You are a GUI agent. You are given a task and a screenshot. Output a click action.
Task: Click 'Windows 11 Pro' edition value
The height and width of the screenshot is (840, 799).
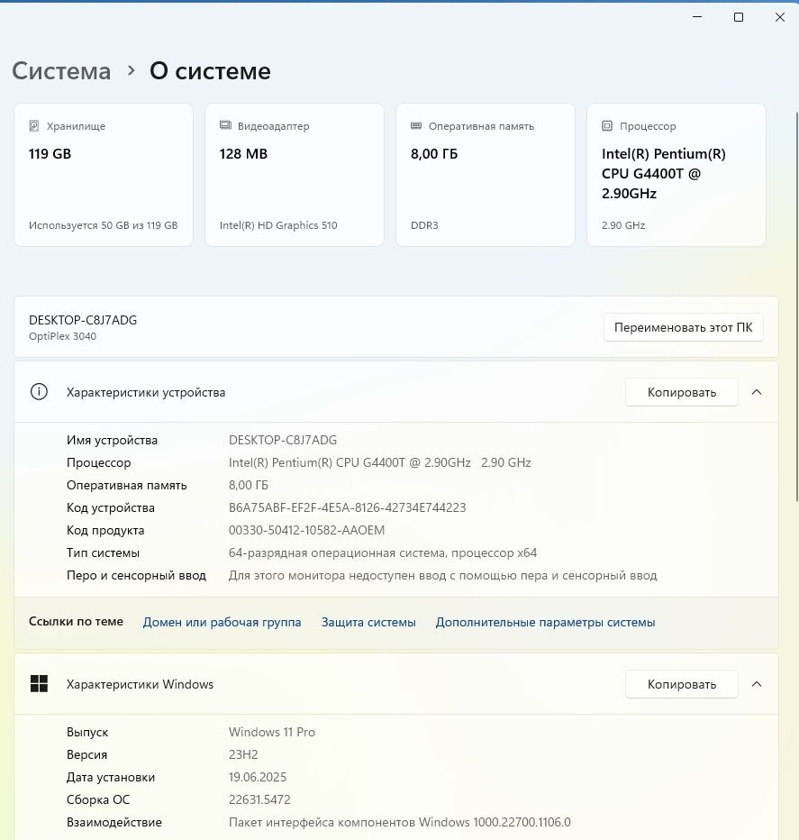click(271, 732)
